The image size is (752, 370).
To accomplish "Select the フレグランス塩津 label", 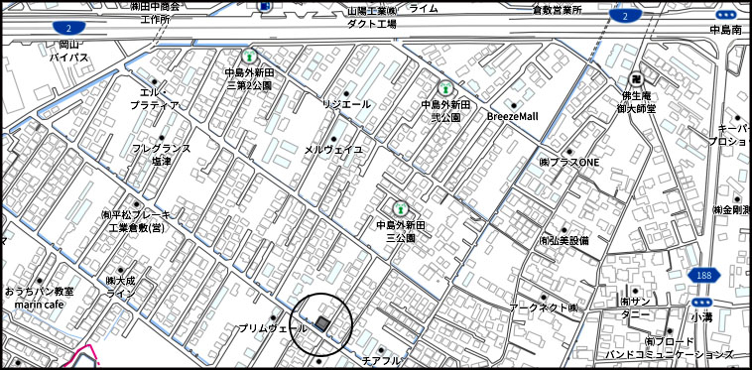I will [162, 155].
